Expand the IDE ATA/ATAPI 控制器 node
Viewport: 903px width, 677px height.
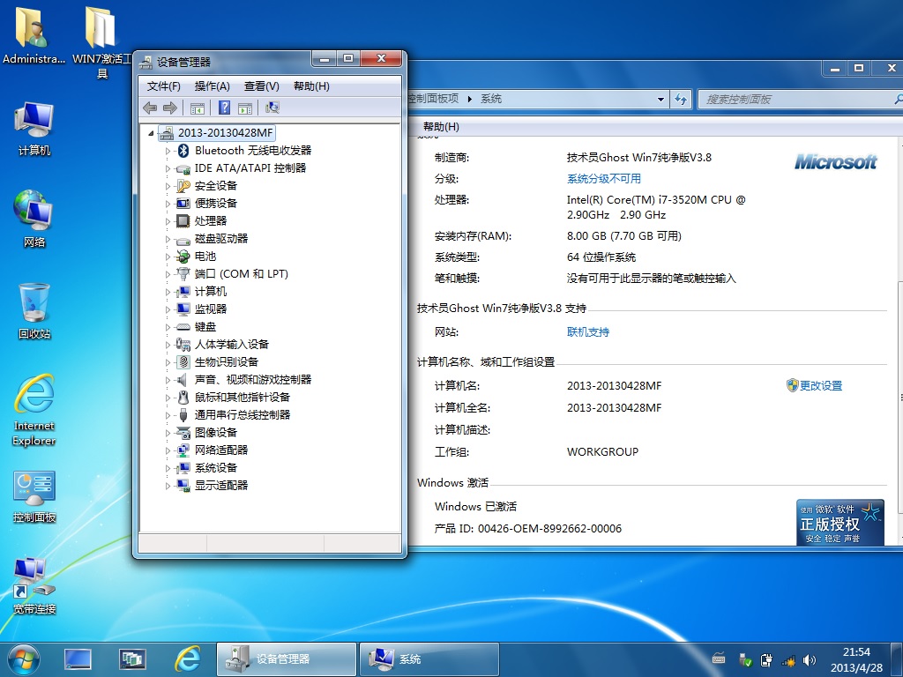168,168
